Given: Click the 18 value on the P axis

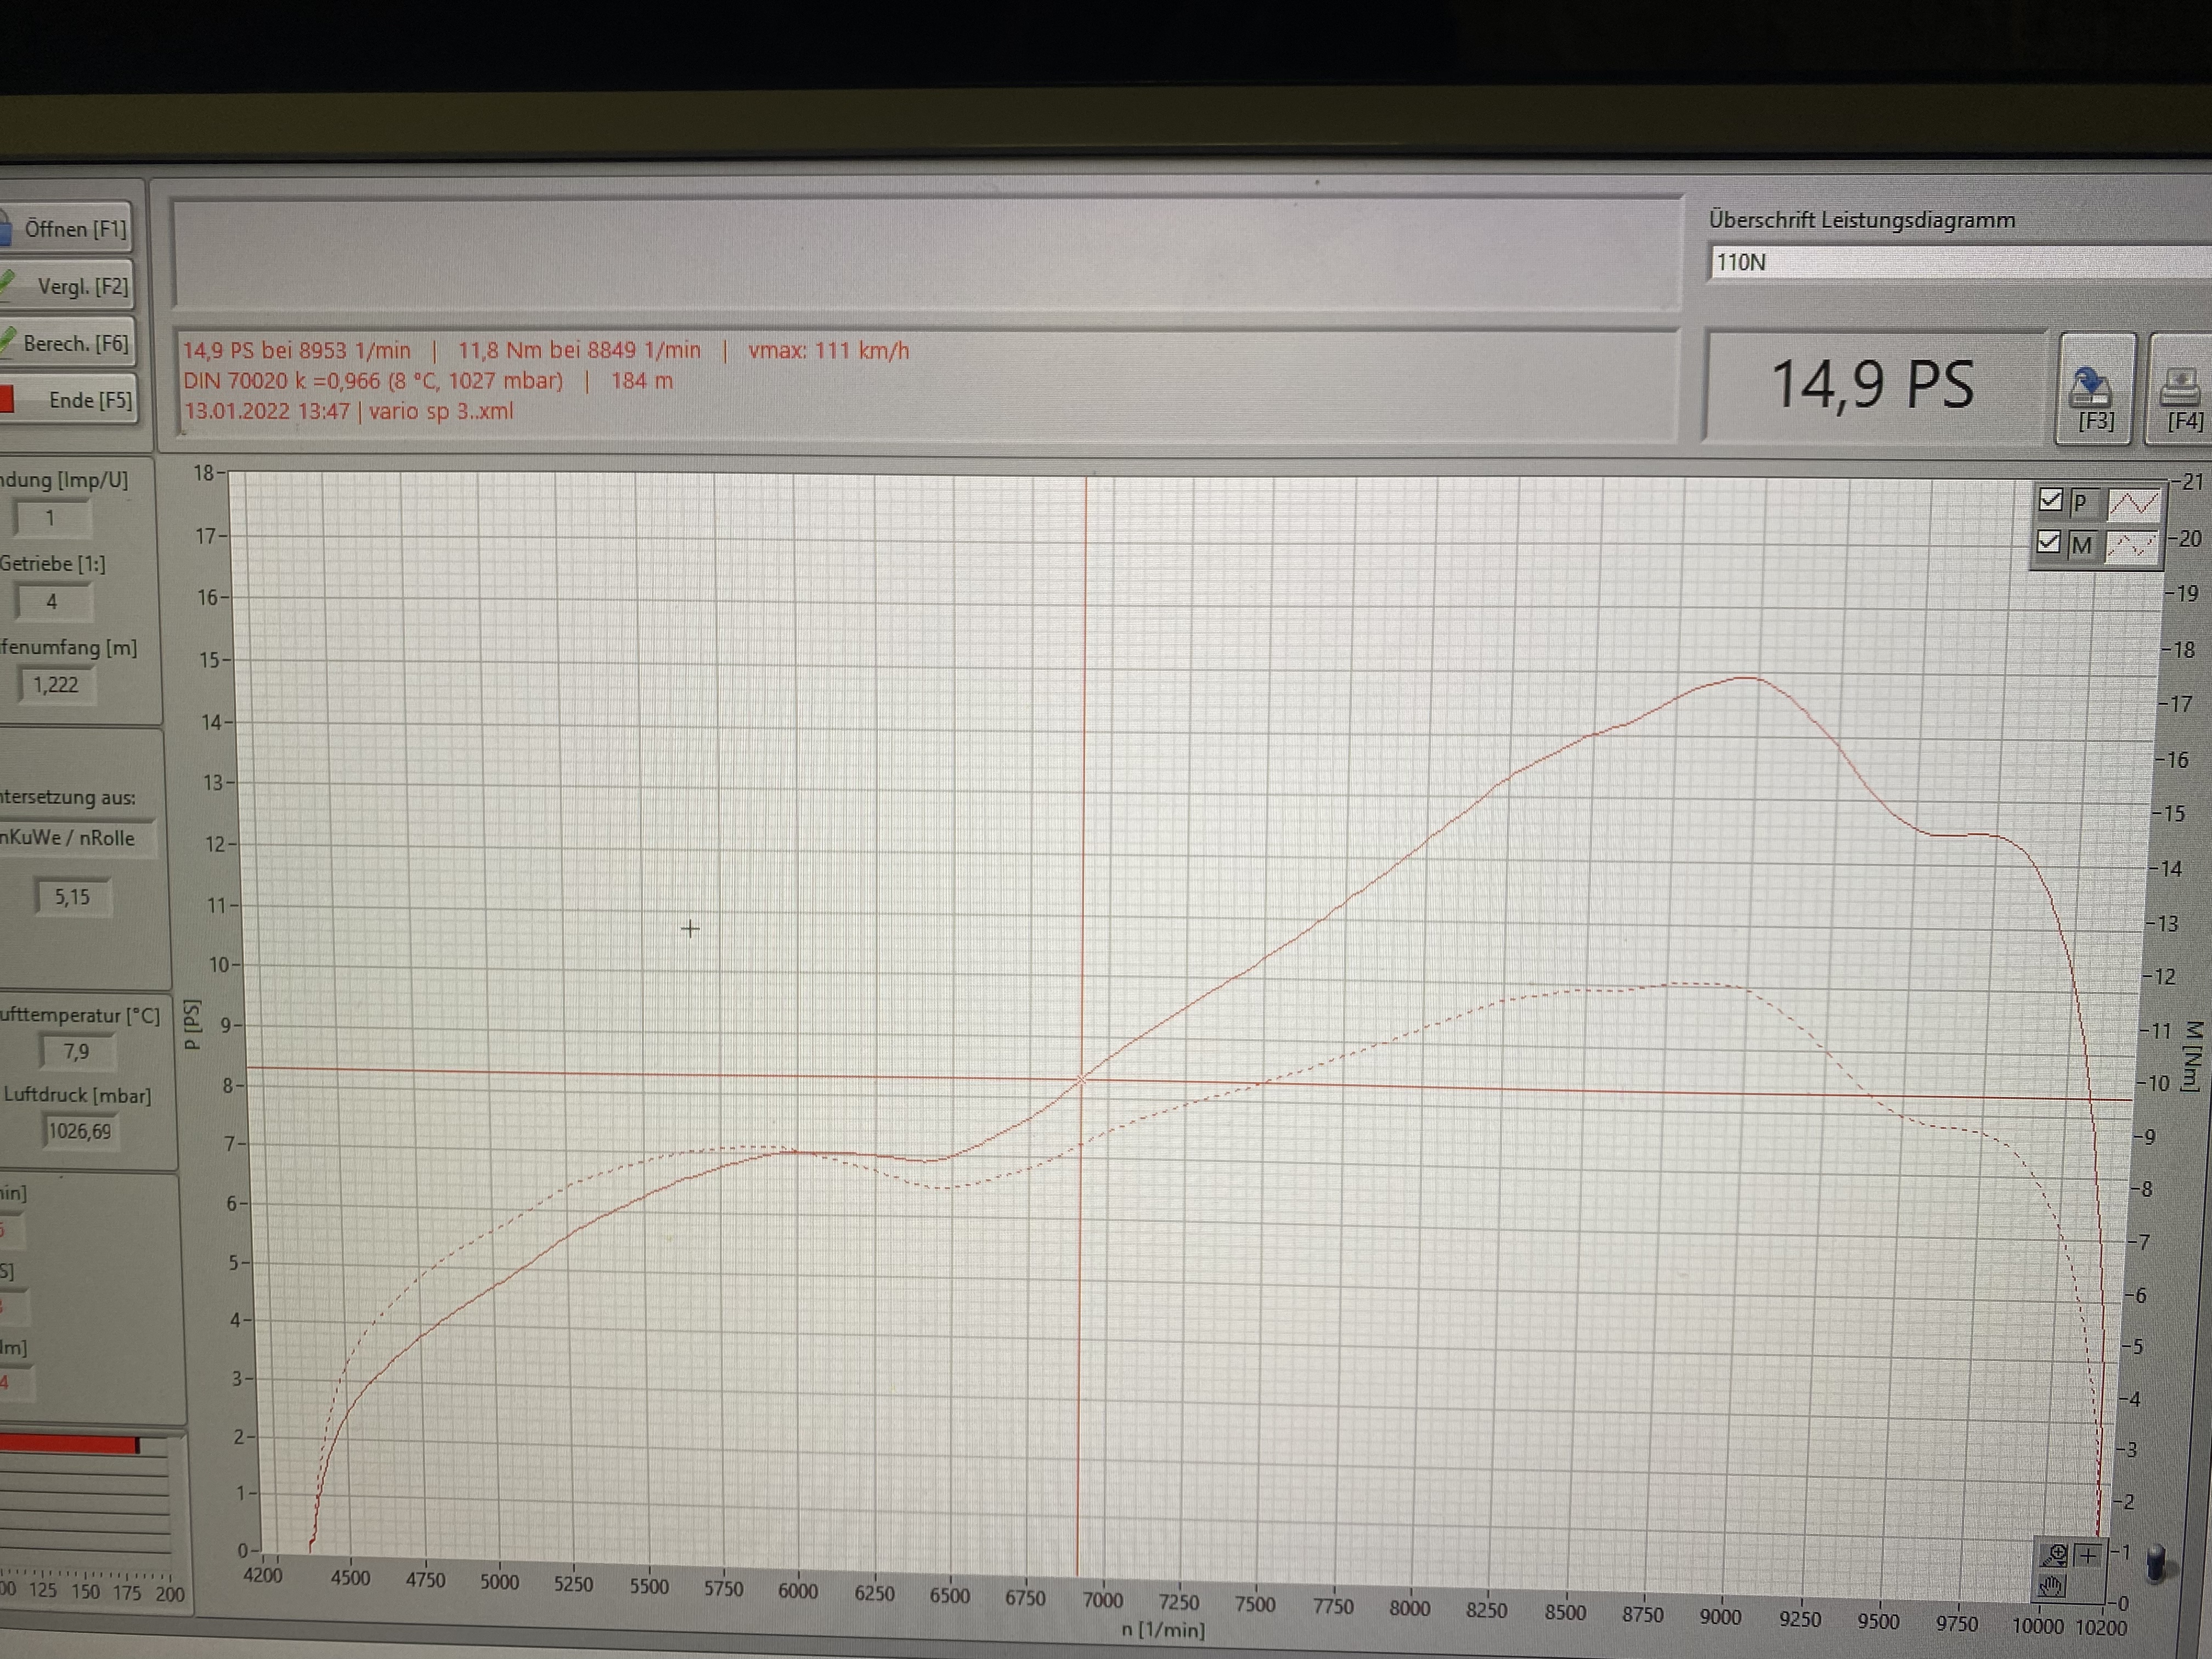Looking at the screenshot, I should pos(204,473).
